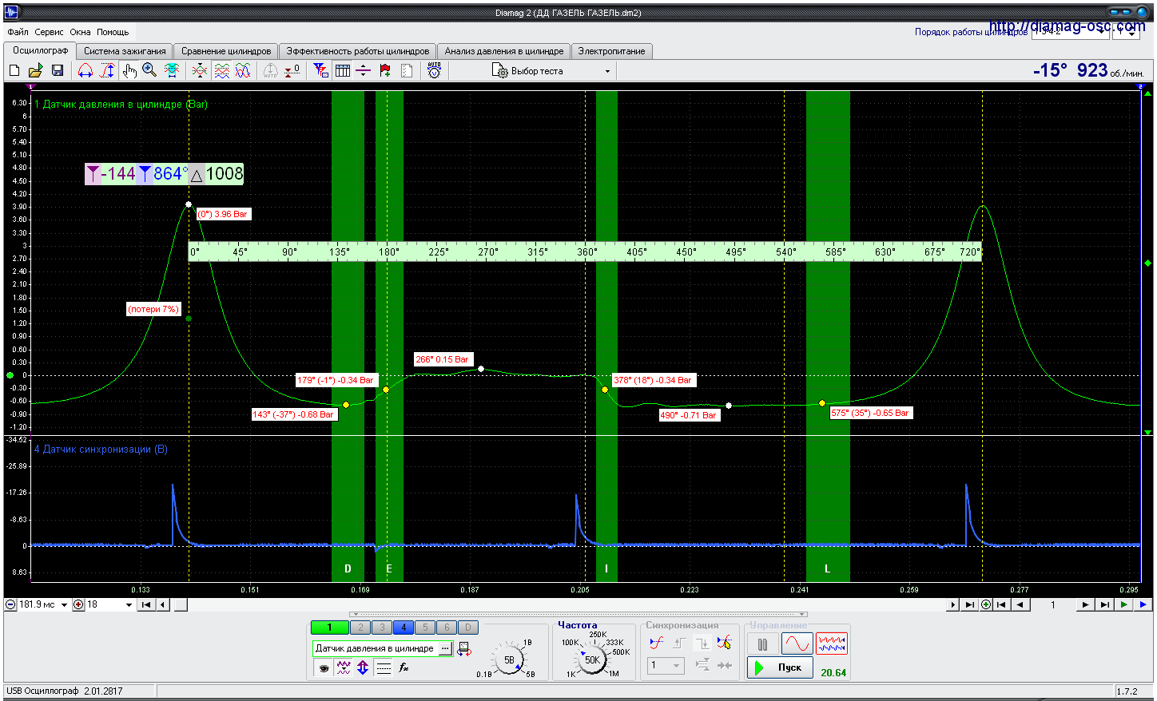This screenshot has height=701, width=1157.
Task: Switch to Эффективность работы цилиндров tab
Action: point(357,51)
